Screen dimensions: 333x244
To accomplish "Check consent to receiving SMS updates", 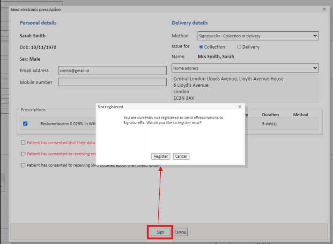I will click(23, 165).
